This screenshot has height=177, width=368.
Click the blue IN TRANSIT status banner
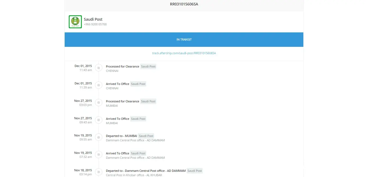184,39
